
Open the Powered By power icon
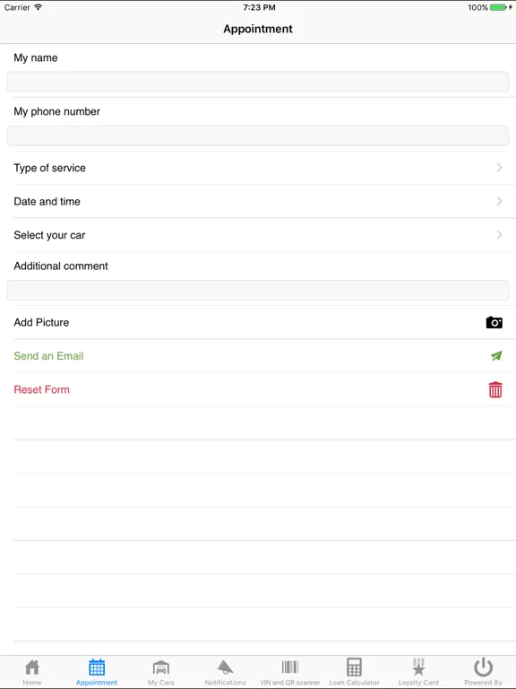[x=483, y=667]
